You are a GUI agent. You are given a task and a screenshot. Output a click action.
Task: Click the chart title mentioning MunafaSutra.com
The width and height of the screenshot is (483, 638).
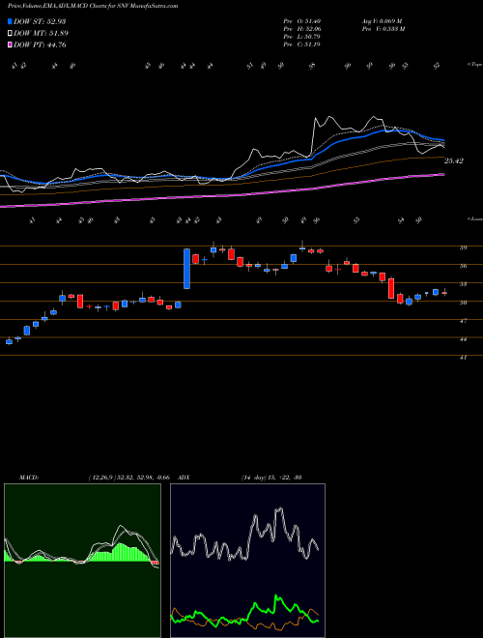click(93, 6)
